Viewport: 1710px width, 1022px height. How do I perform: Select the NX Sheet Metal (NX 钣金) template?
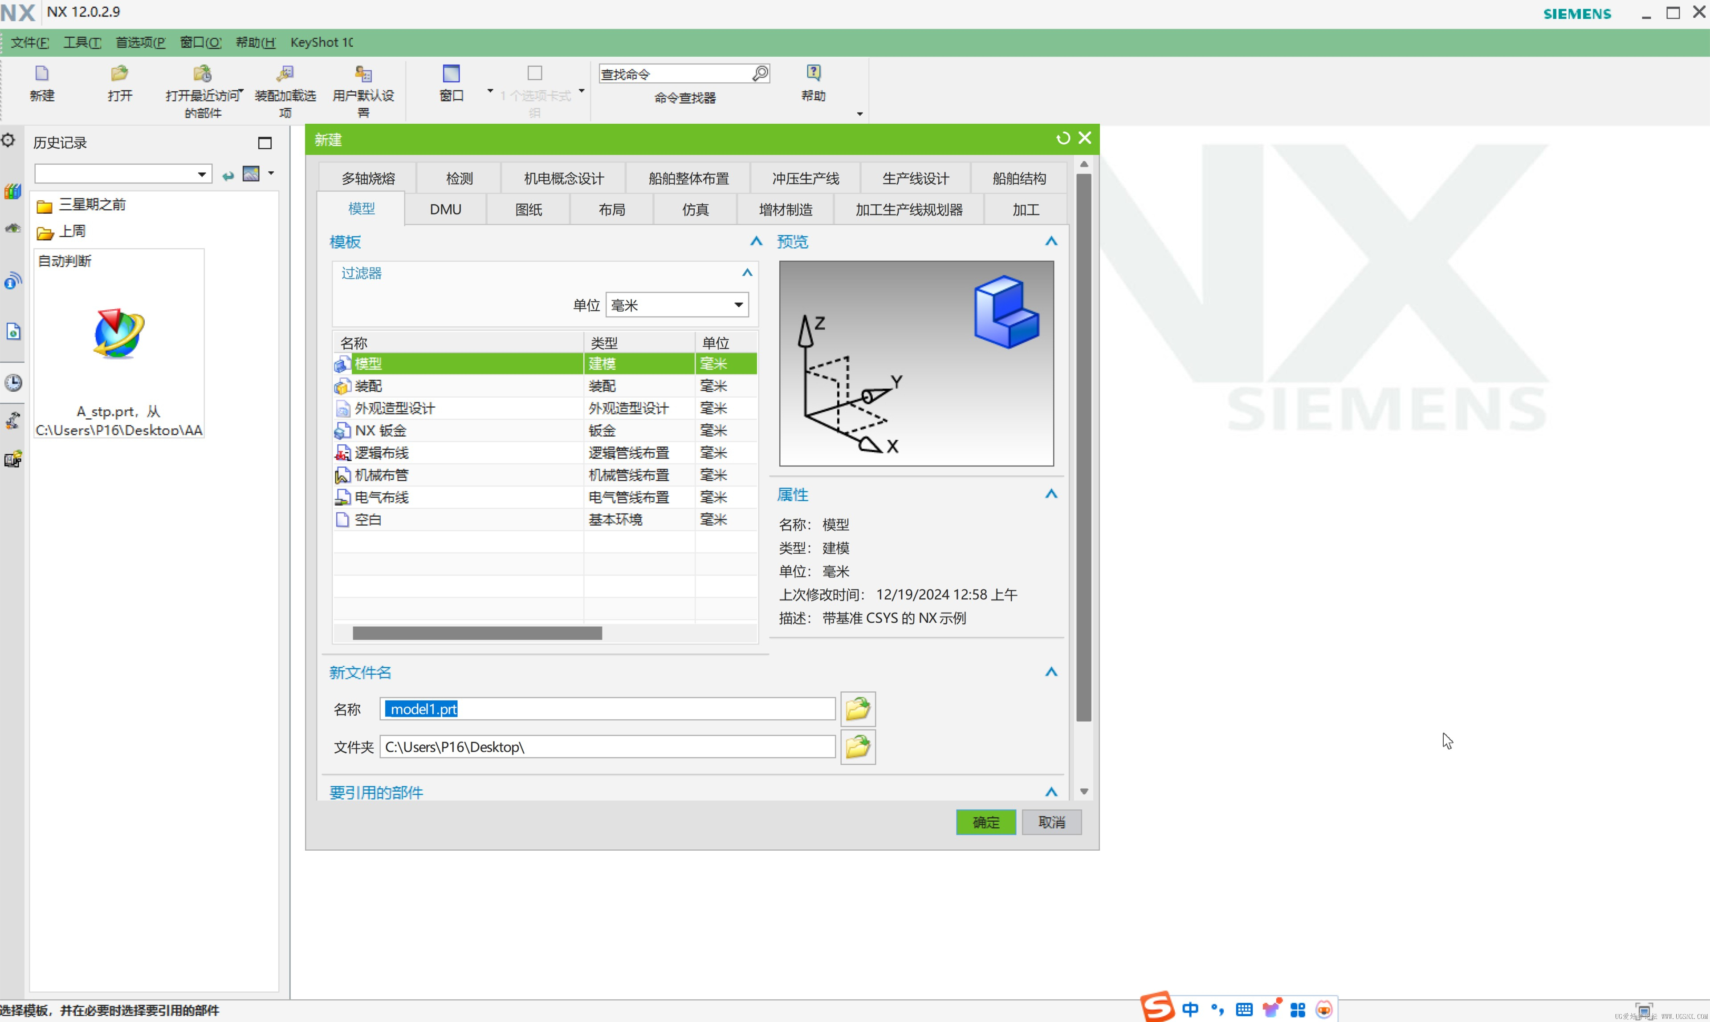545,430
